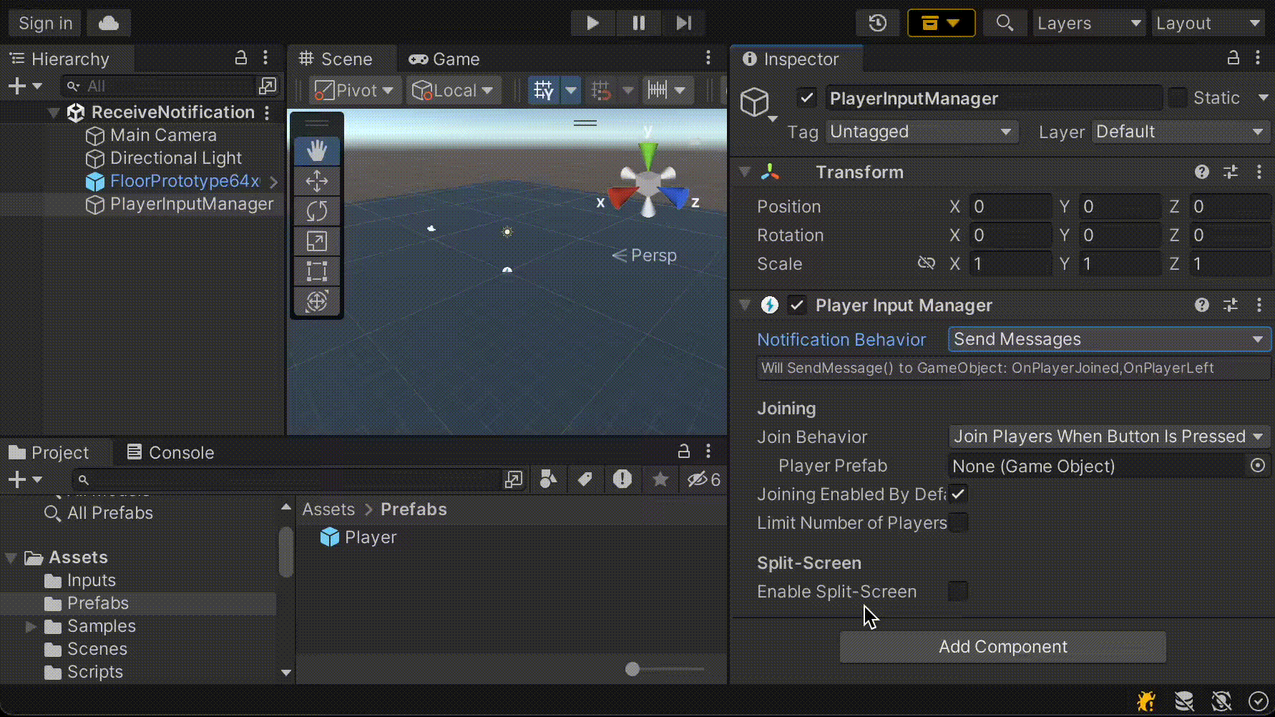This screenshot has height=717, width=1275.
Task: Lock the Hierarchy panel
Action: (x=241, y=58)
